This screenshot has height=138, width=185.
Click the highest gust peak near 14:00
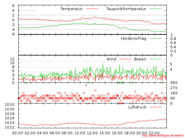pyautogui.click(x=103, y=64)
